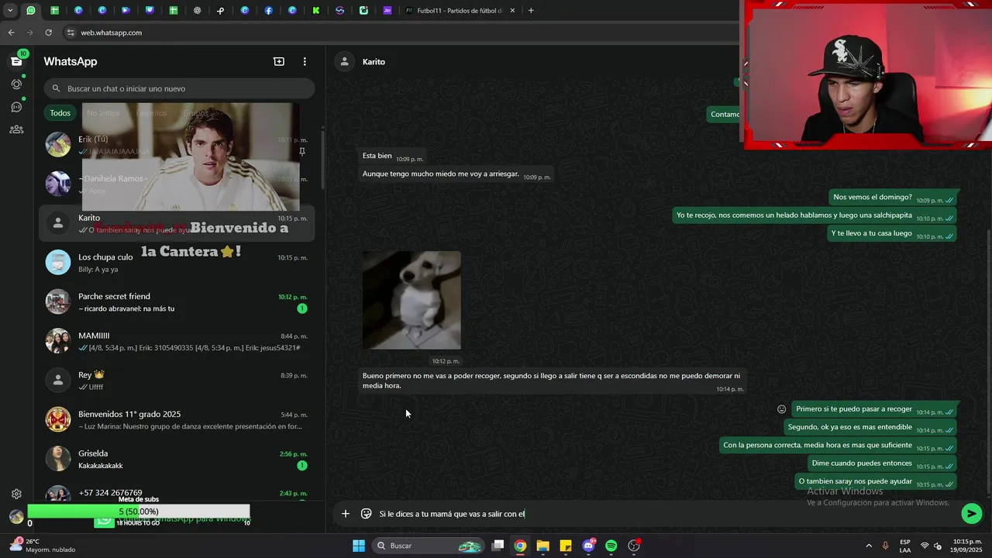Image resolution: width=992 pixels, height=558 pixels.
Task: Open the Rey chat
Action: pos(177,381)
